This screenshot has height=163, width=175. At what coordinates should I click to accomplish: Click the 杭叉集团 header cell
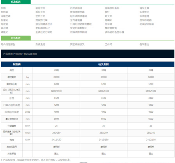pos(103,64)
